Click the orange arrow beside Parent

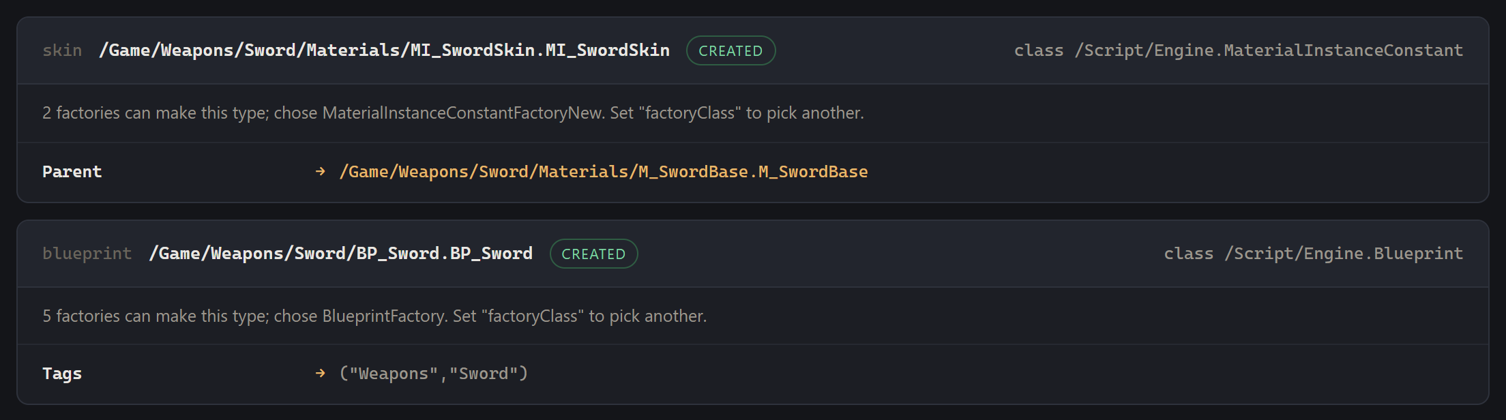click(x=320, y=172)
